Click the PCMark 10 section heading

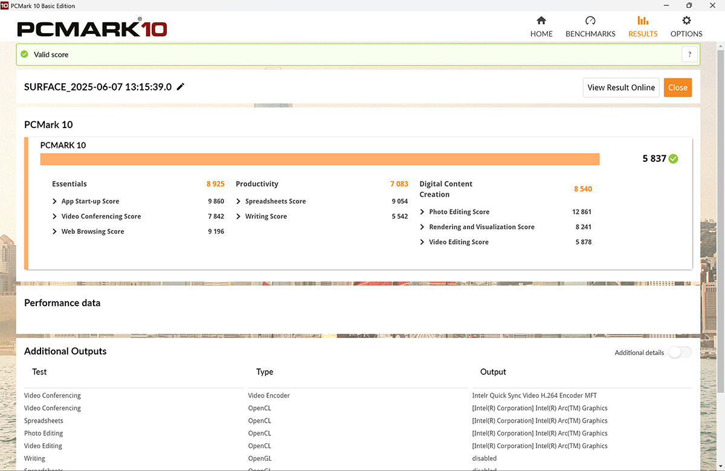[x=48, y=125]
